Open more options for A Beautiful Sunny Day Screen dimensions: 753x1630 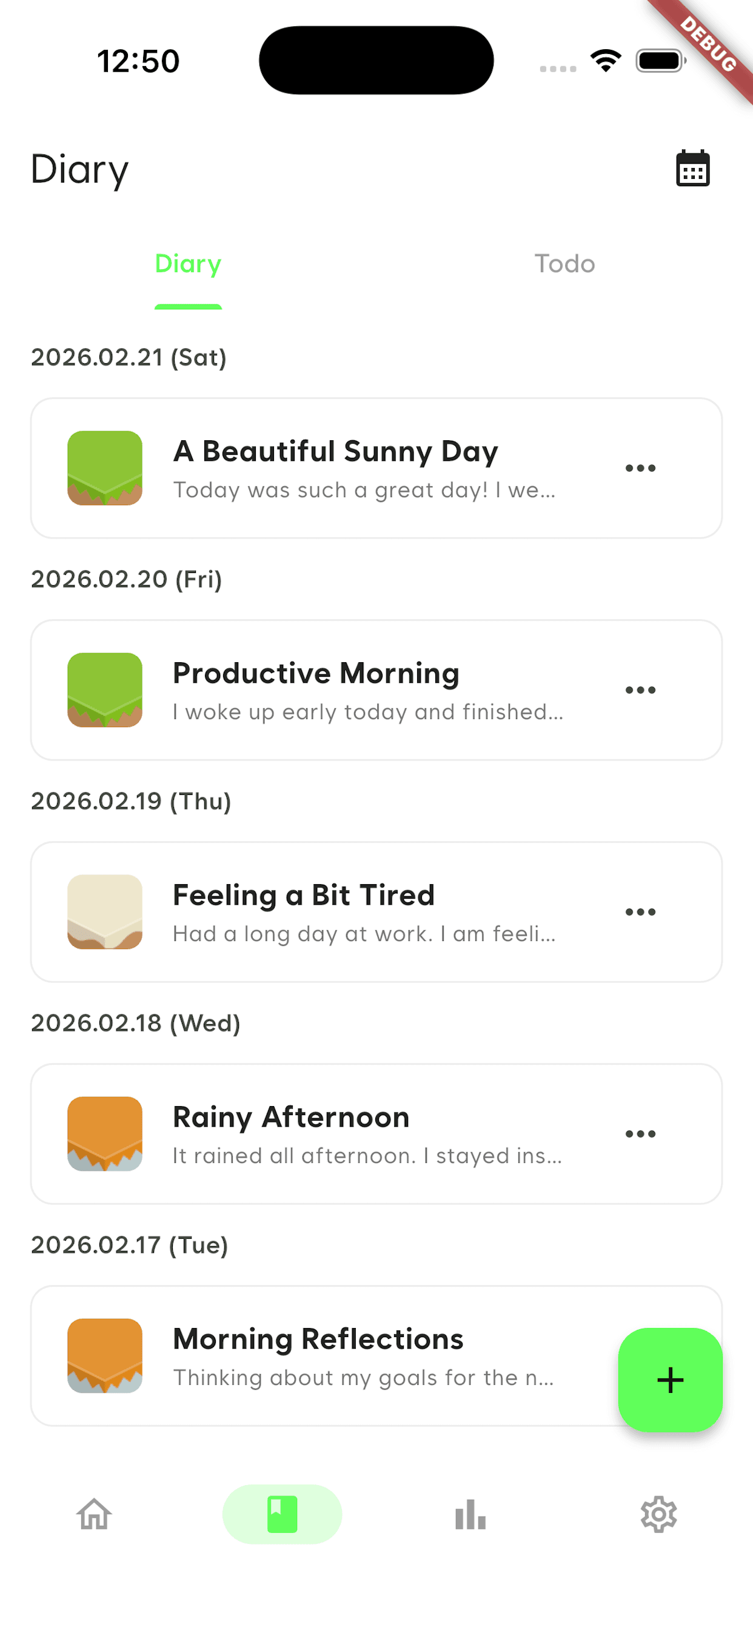[640, 468]
